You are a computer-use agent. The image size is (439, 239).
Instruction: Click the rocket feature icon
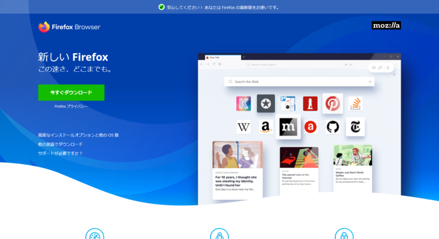point(219,234)
